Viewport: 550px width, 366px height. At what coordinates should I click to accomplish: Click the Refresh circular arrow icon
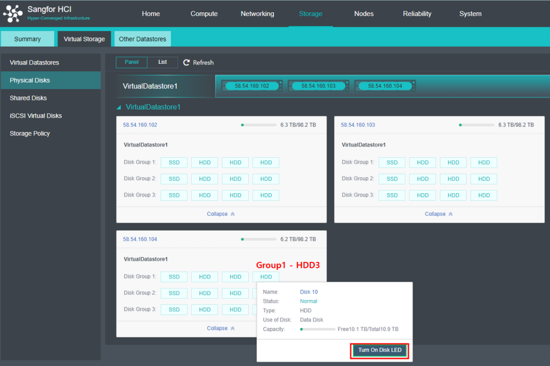pos(186,62)
